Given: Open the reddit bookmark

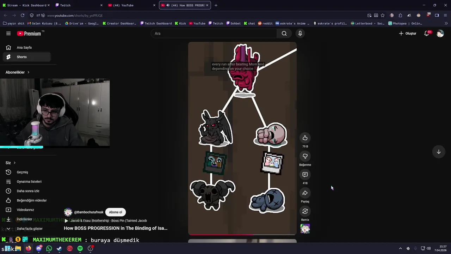Looking at the screenshot, I should click(x=265, y=23).
